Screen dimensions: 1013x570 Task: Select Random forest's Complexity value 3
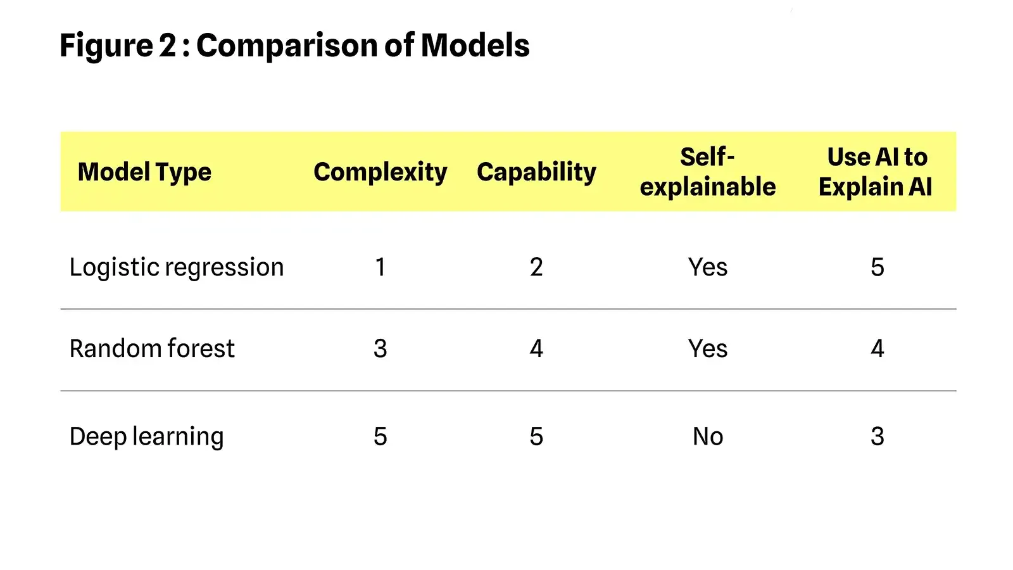point(380,348)
